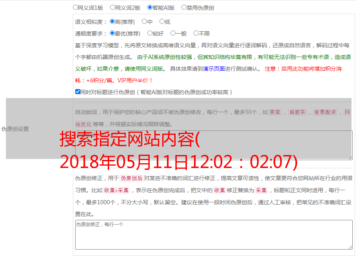Set 通顺度要求 to 较好
The image size is (357, 257).
150,33
